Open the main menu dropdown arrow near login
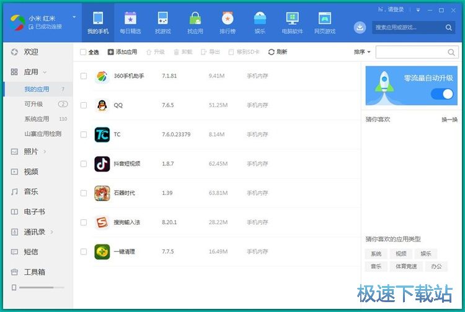This screenshot has width=465, height=312. pyautogui.click(x=418, y=10)
